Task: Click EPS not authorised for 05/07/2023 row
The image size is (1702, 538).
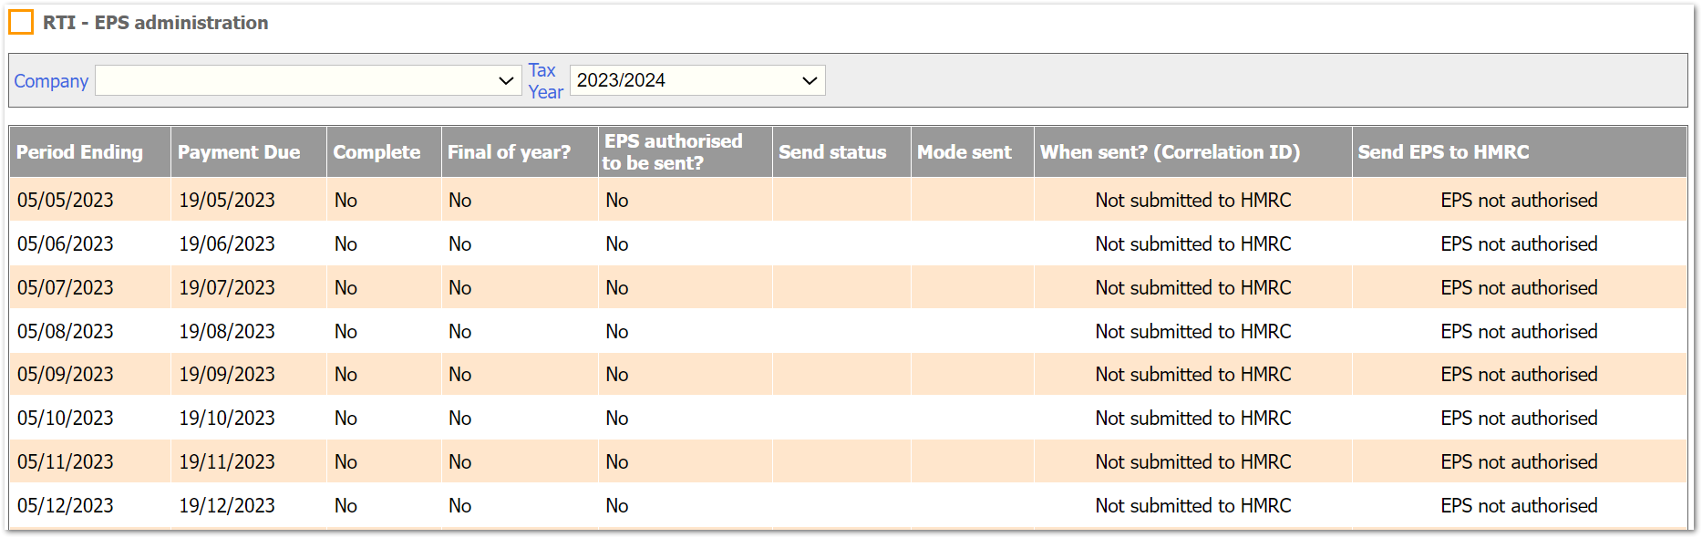Action: pos(1519,288)
